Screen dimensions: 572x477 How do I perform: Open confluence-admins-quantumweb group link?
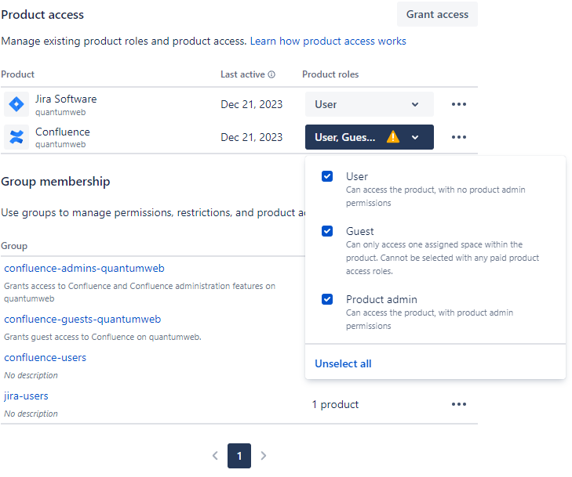[x=84, y=269]
